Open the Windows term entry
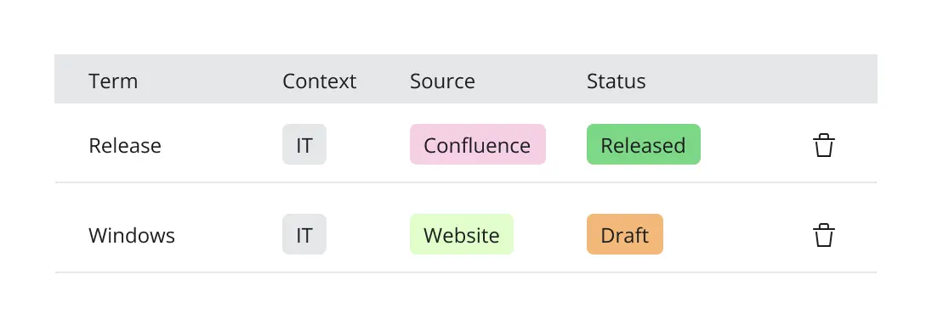Screen dimensions: 932x319 click(132, 235)
